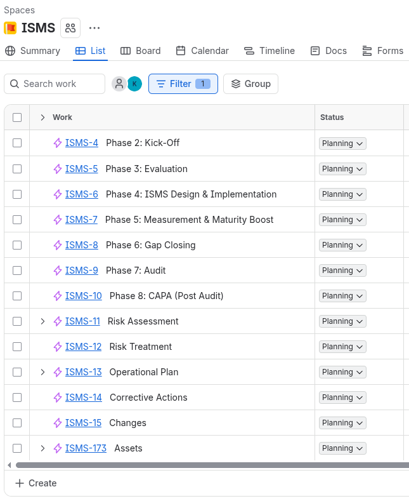This screenshot has height=501, width=409.
Task: Select the K user avatar filter
Action: (134, 84)
